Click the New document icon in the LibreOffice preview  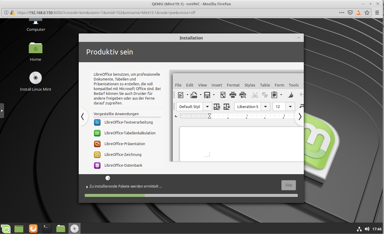pyautogui.click(x=181, y=95)
